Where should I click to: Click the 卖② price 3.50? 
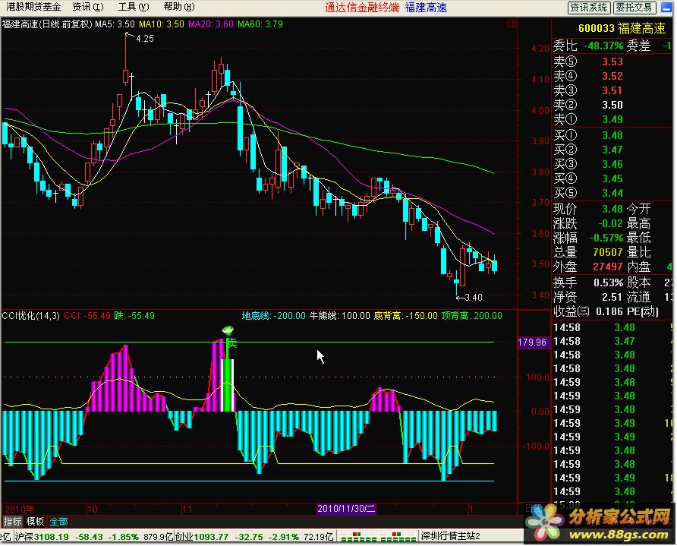[612, 105]
